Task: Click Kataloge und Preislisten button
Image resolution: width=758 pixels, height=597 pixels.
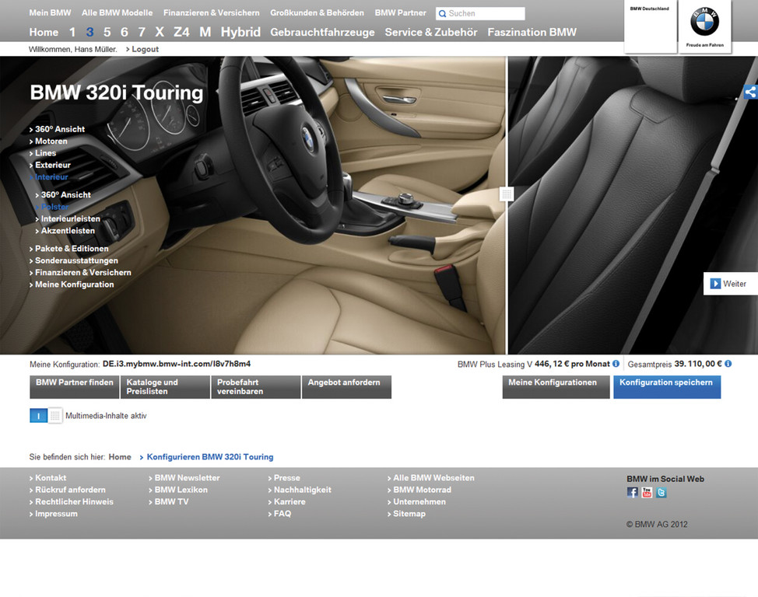Action: pyautogui.click(x=165, y=387)
